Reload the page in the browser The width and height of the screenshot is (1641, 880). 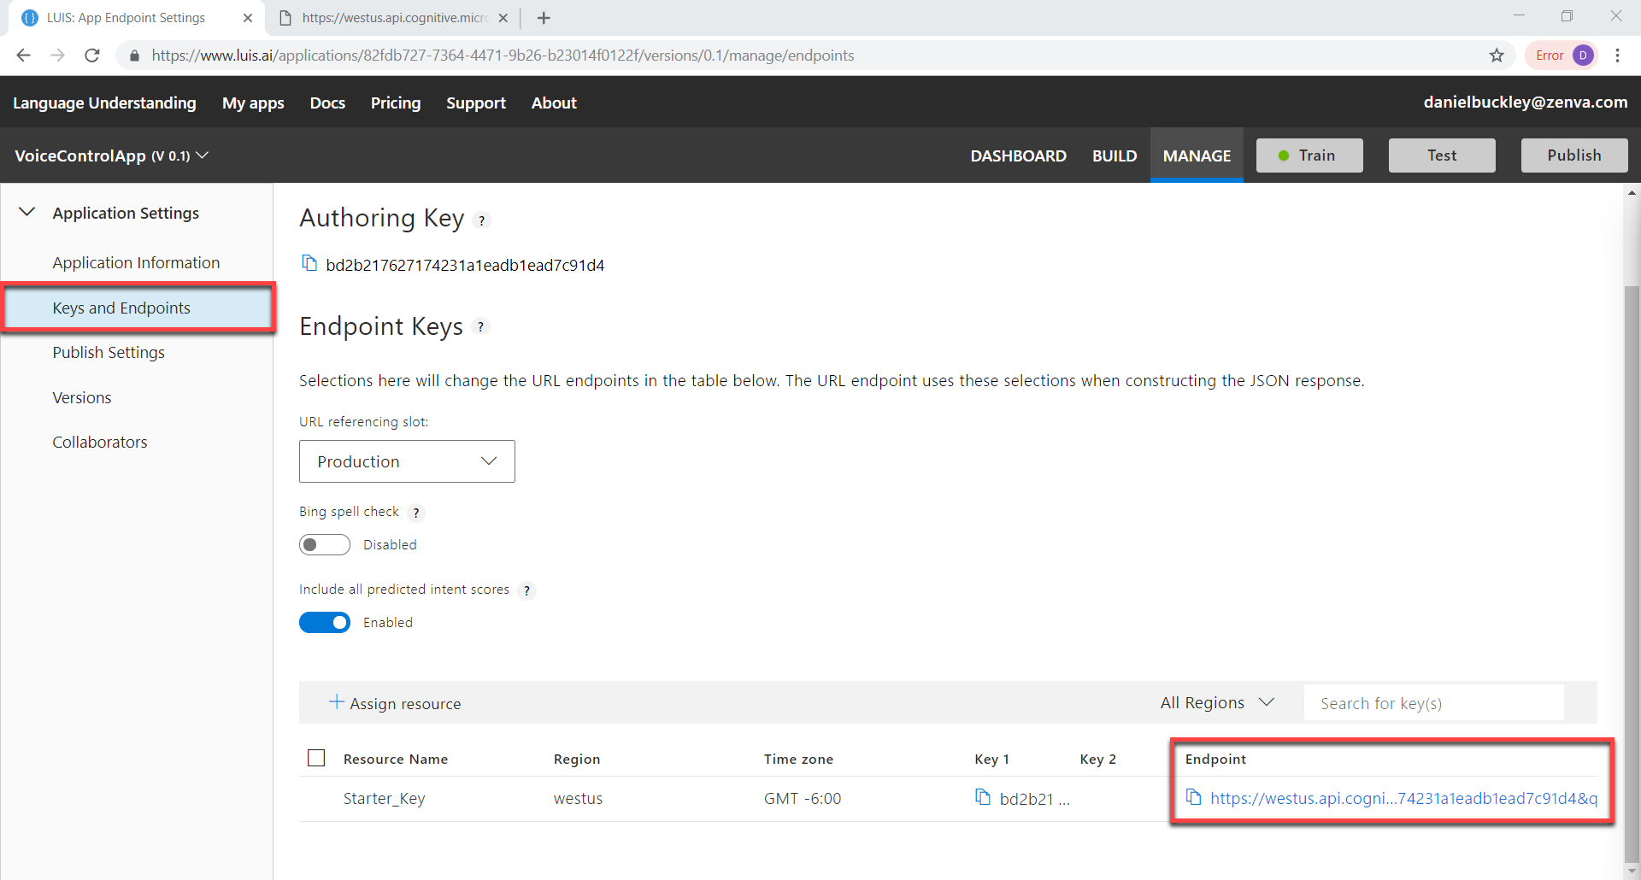(92, 56)
